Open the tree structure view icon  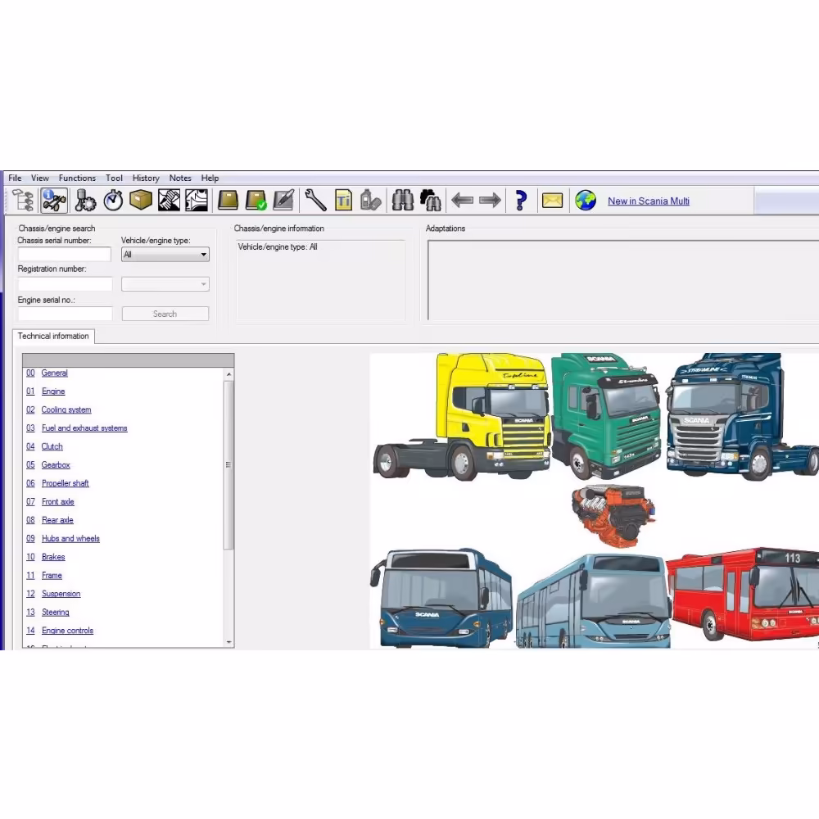pos(24,201)
